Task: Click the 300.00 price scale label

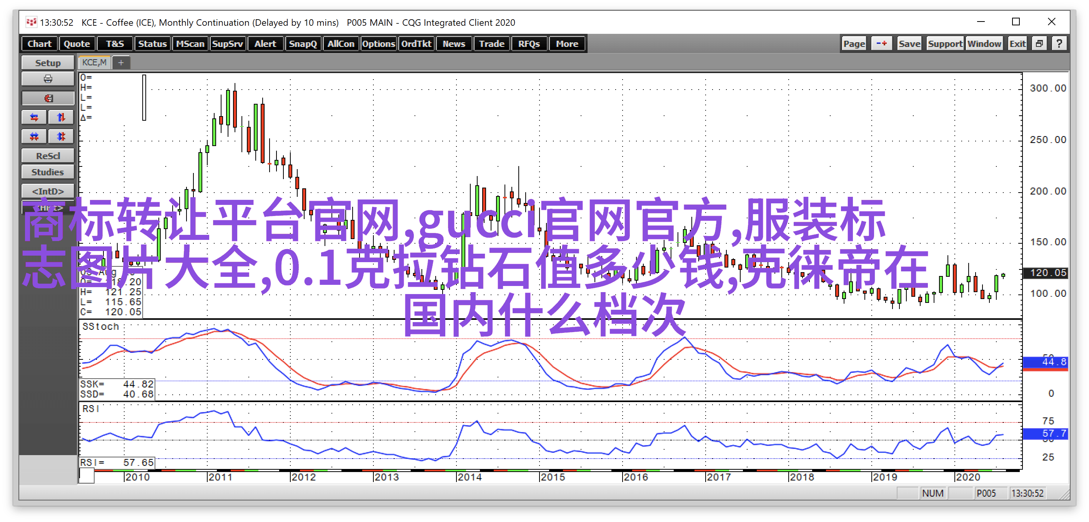Action: pos(1048,88)
